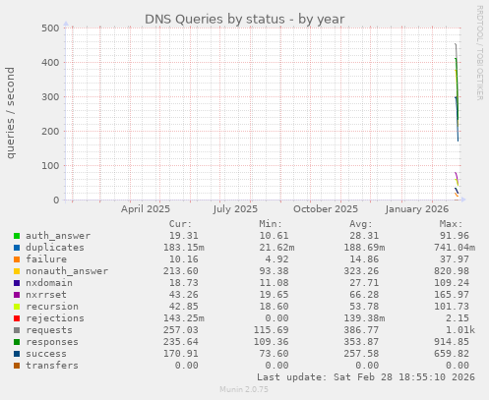Click the Max: column header
The height and width of the screenshot is (400, 489).
pos(451,224)
